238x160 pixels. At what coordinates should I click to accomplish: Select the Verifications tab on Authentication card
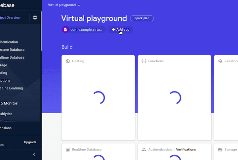pyautogui.click(x=186, y=149)
